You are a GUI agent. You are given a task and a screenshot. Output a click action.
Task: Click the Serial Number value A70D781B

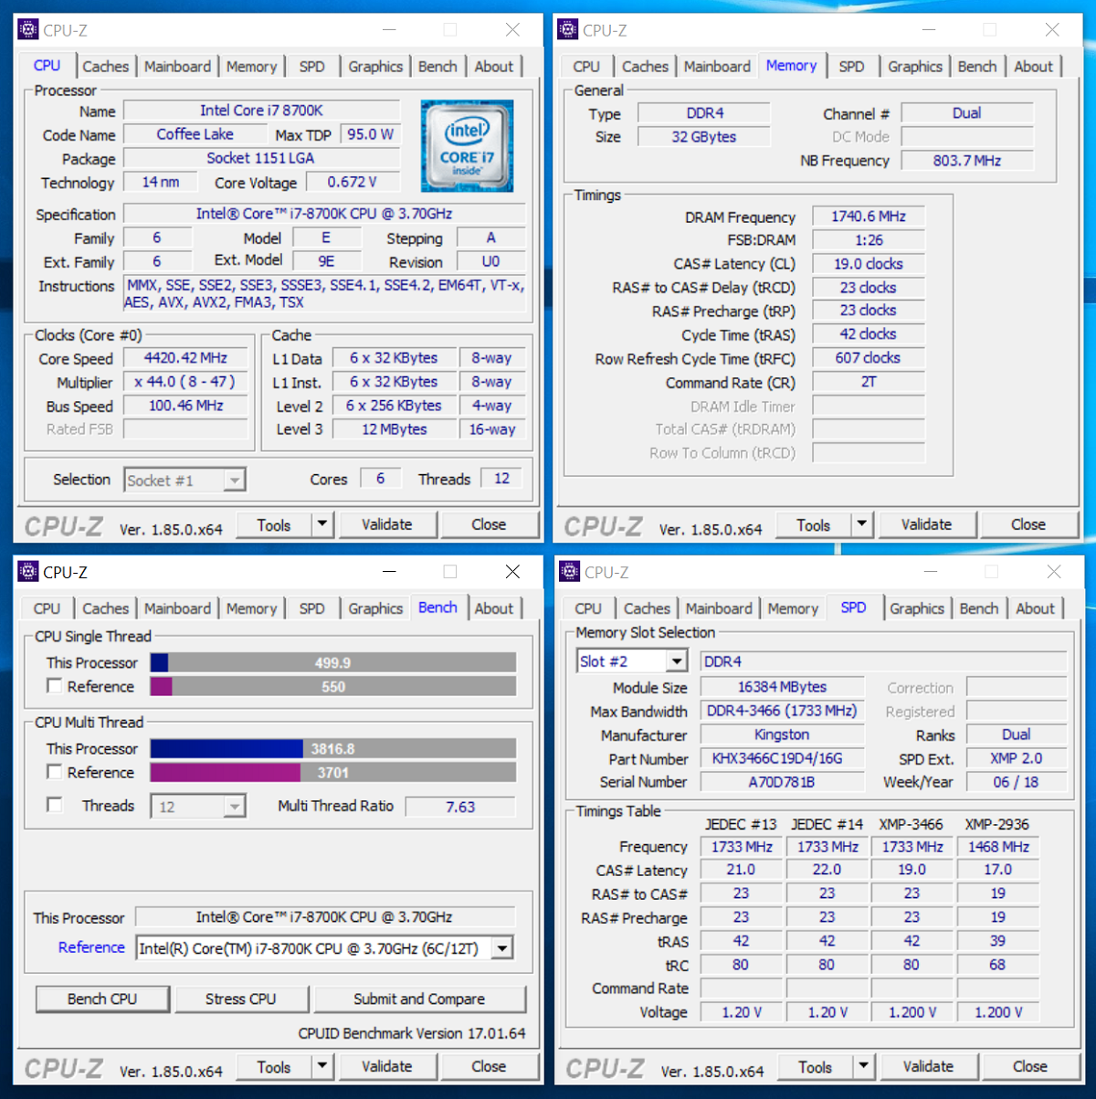(x=783, y=782)
